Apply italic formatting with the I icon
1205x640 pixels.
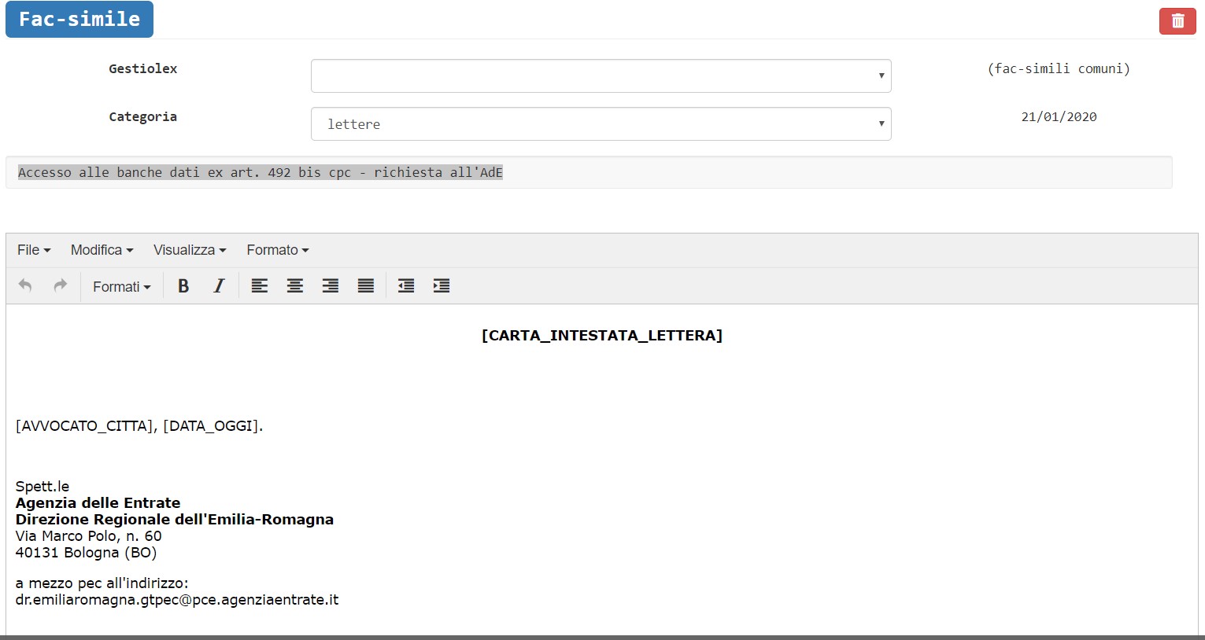pyautogui.click(x=218, y=285)
